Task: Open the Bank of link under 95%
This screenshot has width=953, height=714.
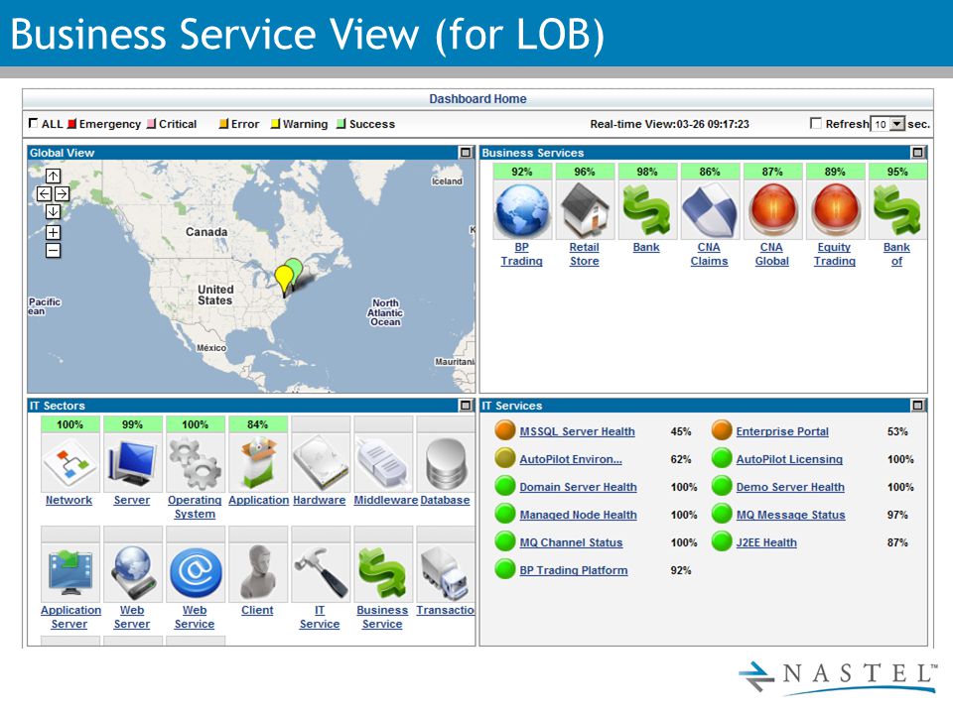Action: [896, 255]
